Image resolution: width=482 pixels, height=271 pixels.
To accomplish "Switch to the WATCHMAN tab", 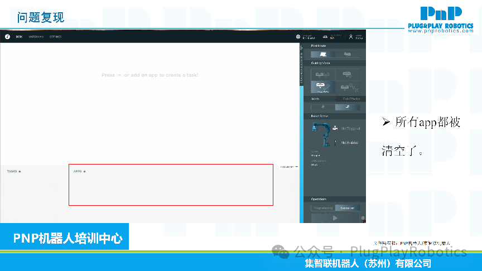I will click(36, 37).
